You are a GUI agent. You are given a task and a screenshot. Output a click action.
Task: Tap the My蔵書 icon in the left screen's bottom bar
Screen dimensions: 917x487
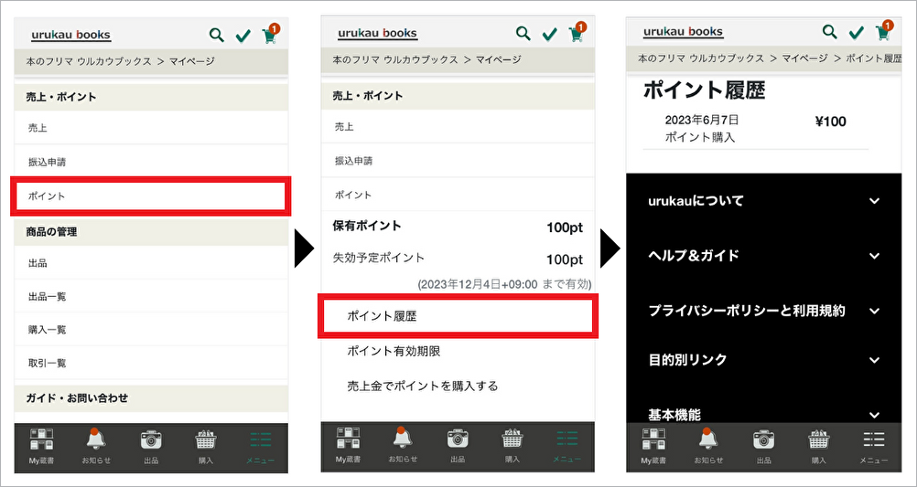[40, 446]
